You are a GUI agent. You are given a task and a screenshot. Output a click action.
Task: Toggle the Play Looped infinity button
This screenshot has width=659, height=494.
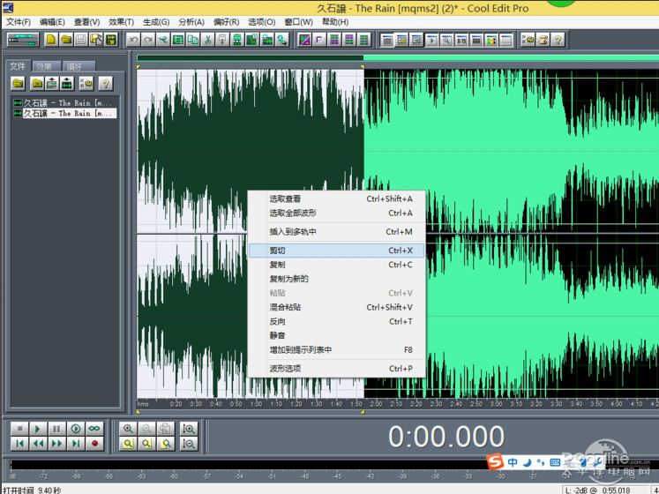click(95, 429)
